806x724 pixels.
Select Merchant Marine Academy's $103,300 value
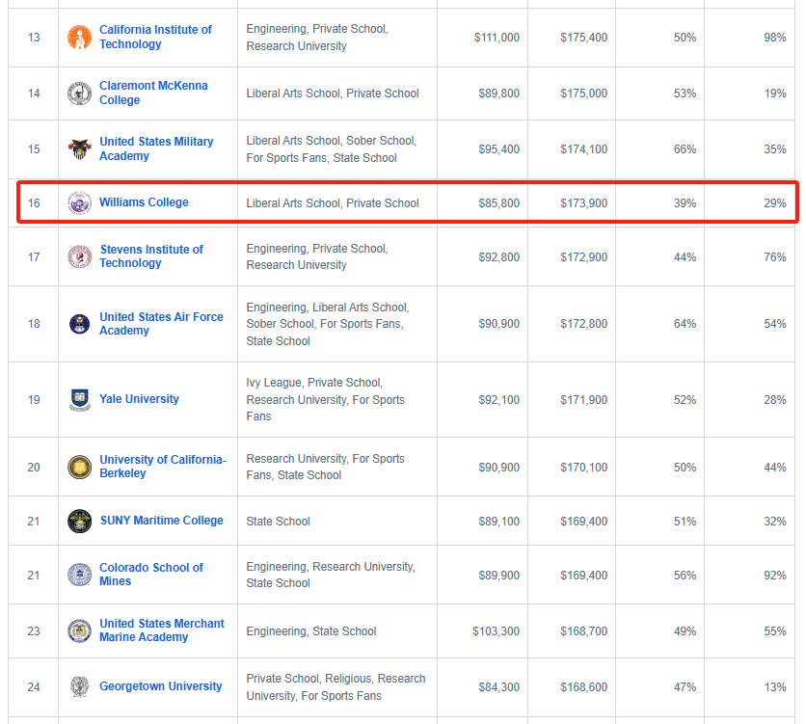point(497,631)
